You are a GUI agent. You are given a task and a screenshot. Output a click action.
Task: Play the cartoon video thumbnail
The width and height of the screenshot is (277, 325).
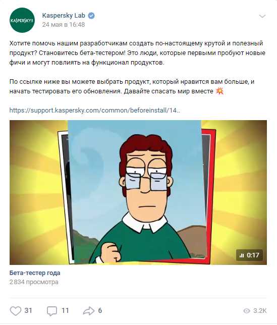click(138, 192)
